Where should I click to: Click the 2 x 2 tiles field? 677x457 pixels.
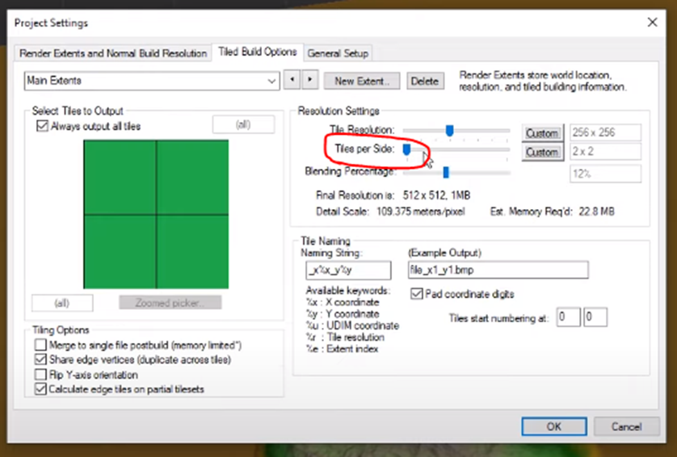coord(605,152)
